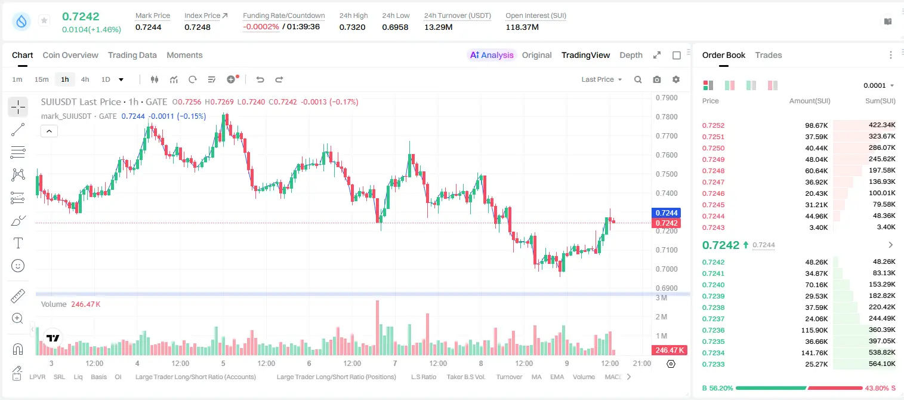Activate the magnet snap mode icon
This screenshot has width=904, height=400.
(18, 349)
